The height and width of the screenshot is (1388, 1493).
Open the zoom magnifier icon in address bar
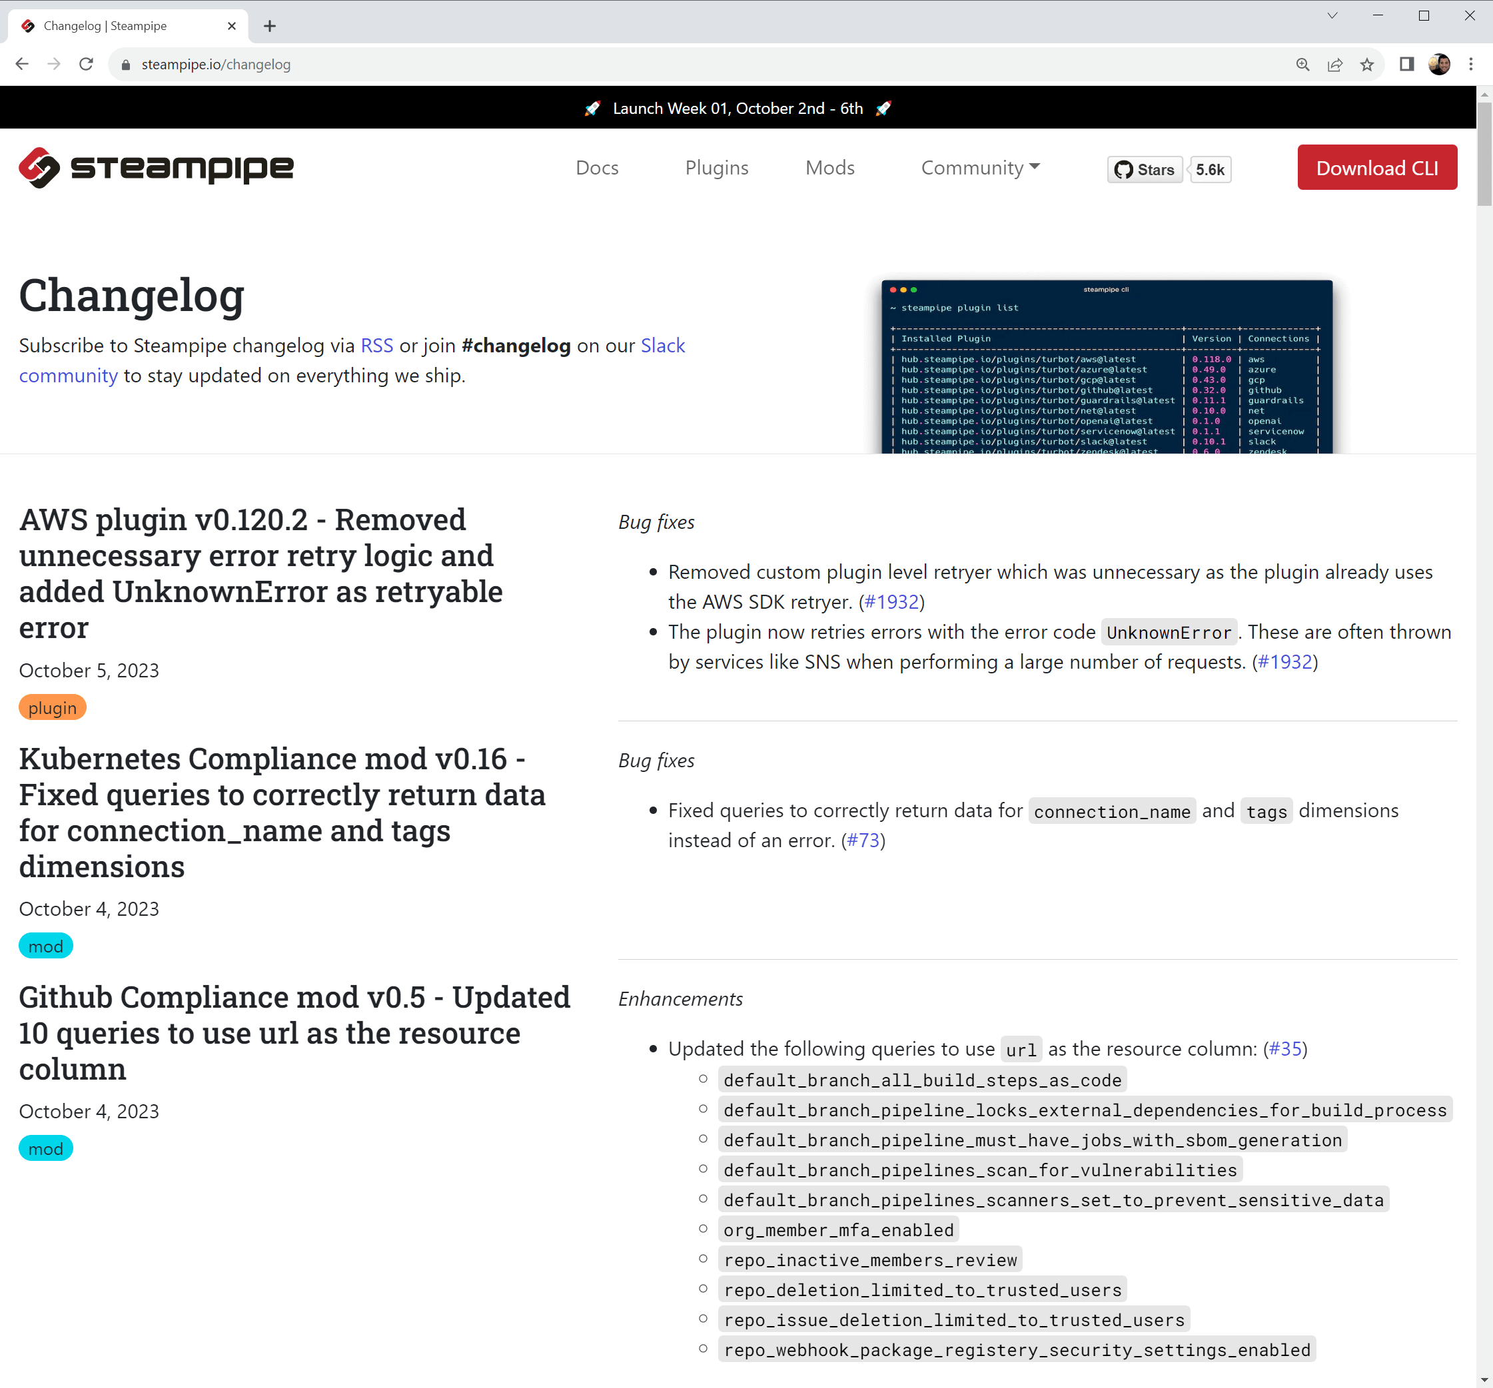(x=1303, y=65)
